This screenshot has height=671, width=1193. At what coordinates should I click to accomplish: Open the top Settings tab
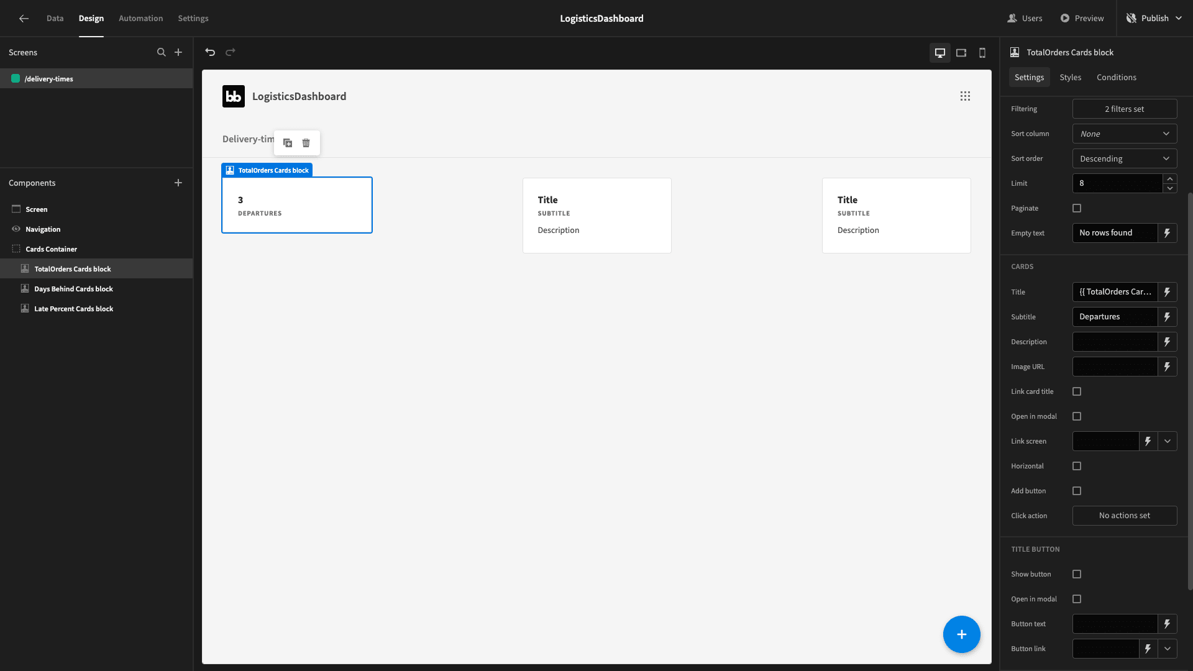click(x=193, y=19)
